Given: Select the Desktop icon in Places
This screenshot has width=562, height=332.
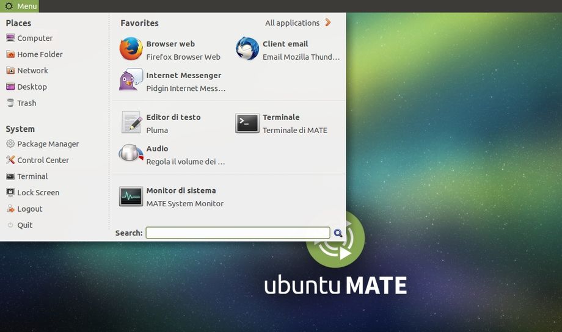Looking at the screenshot, I should coord(10,87).
